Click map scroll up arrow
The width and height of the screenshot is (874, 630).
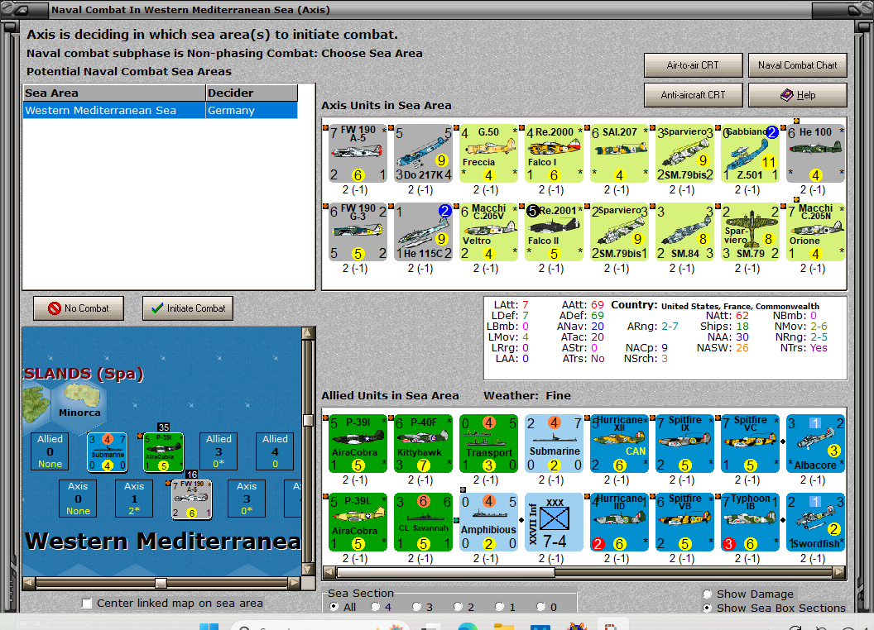[308, 334]
